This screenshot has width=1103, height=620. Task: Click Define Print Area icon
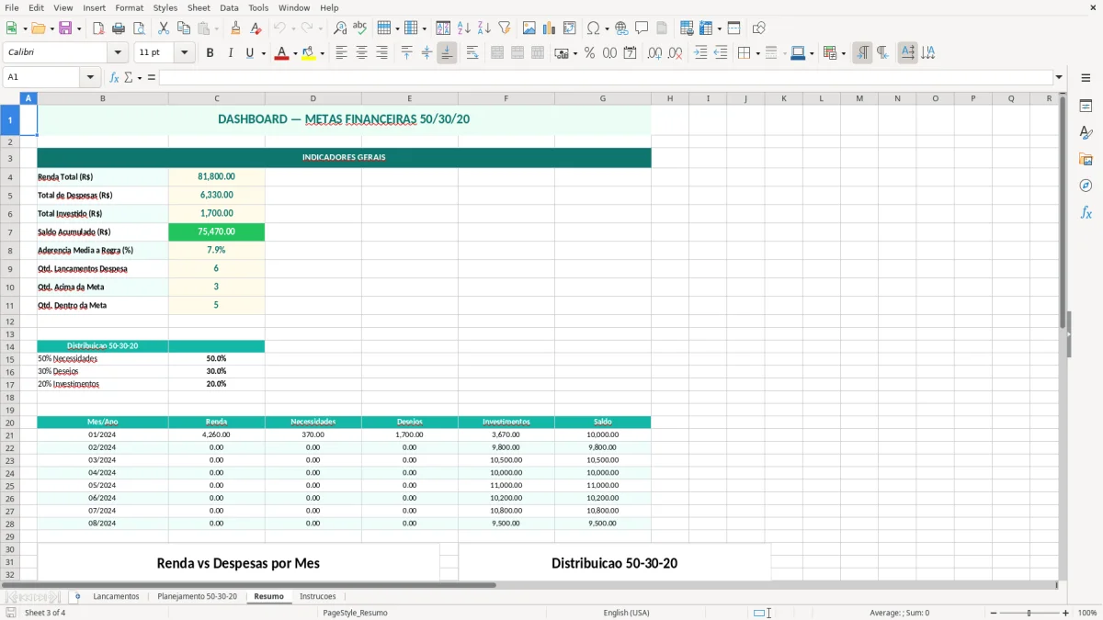(687, 28)
